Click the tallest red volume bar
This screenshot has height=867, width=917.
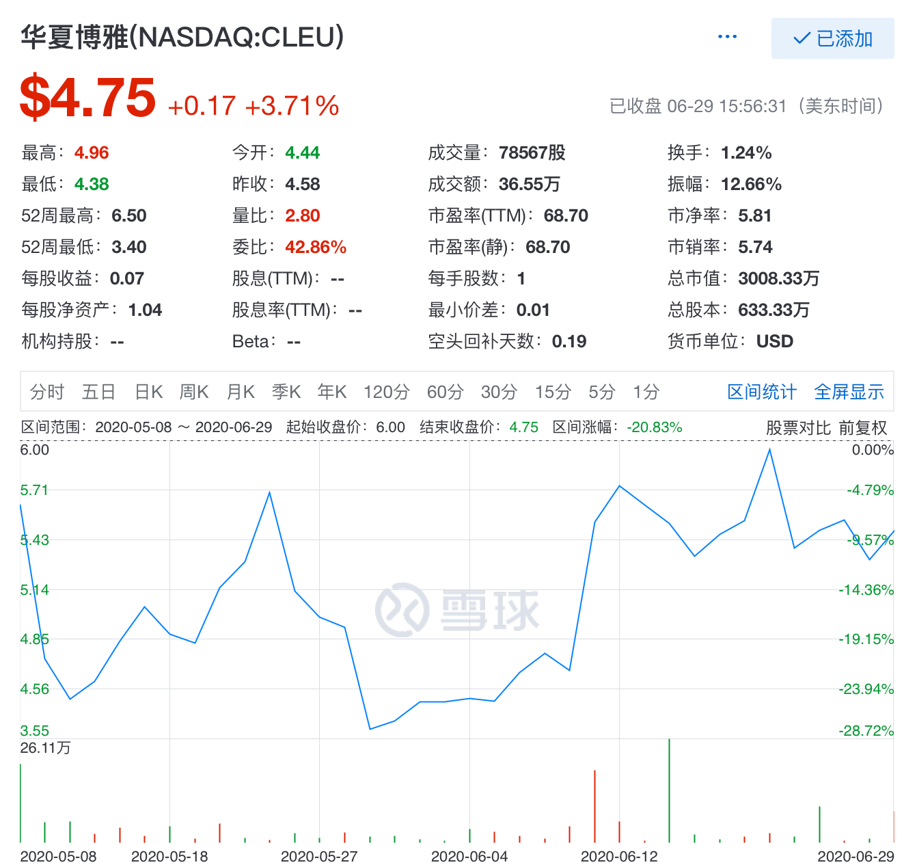click(594, 806)
